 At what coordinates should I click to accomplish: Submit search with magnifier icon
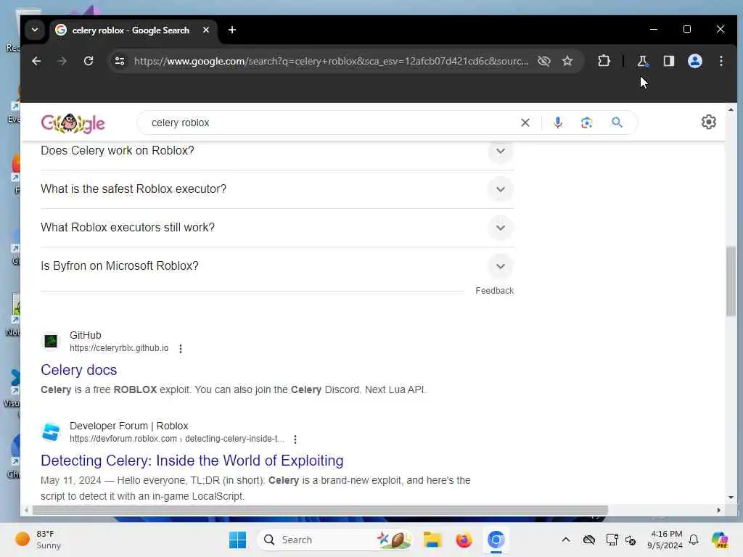(617, 123)
